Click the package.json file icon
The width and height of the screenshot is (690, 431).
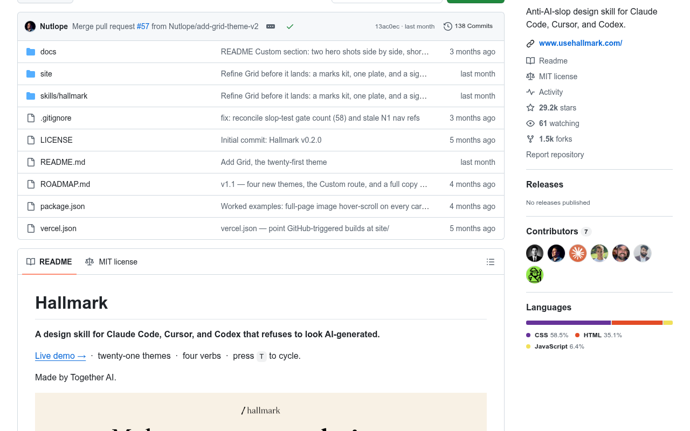[31, 206]
